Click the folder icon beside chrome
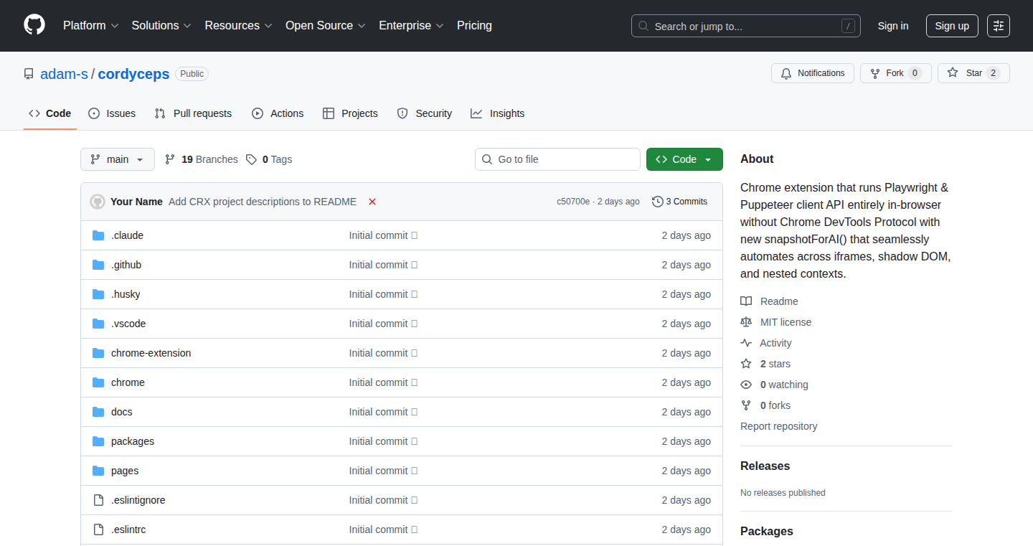Viewport: 1033px width, 546px height. (98, 382)
